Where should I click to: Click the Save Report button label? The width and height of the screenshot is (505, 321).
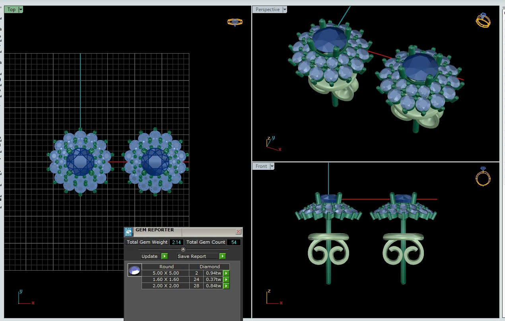(x=192, y=256)
